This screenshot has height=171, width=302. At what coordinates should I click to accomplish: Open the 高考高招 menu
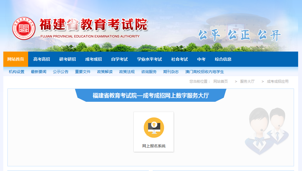42,59
